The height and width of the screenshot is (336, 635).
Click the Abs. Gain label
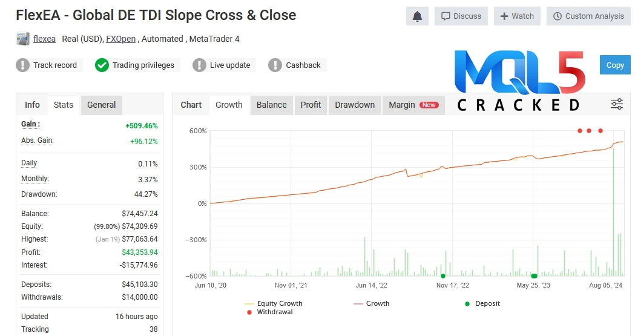point(38,140)
